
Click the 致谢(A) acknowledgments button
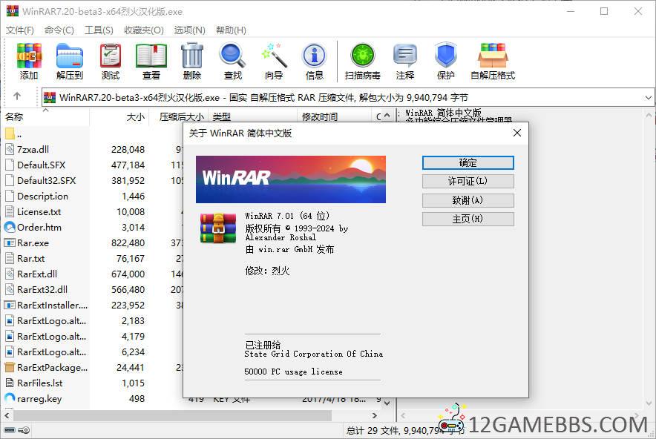coord(468,200)
